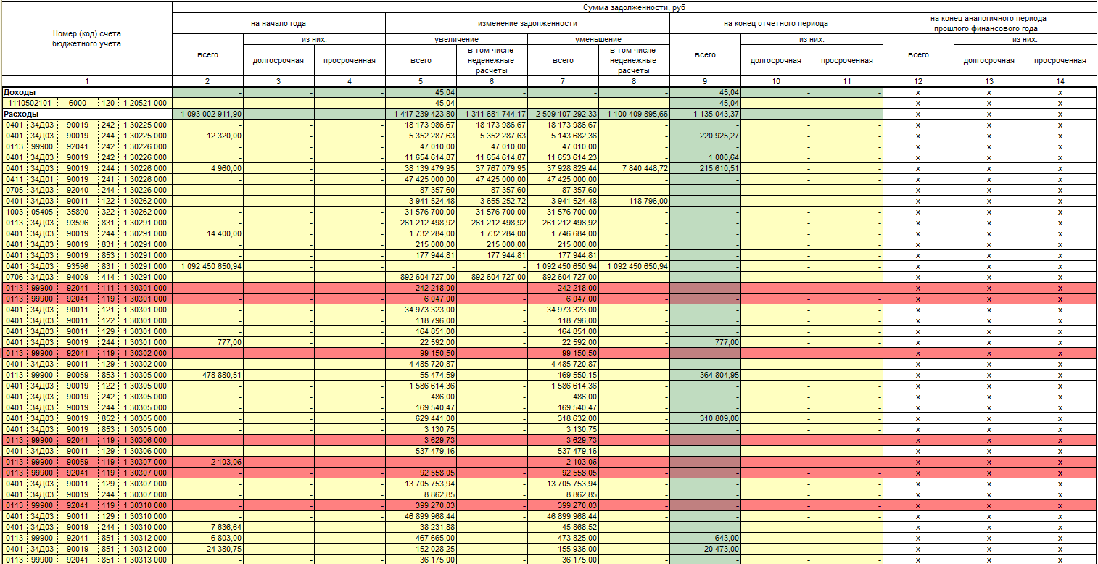Select cell with code '0706'
Image resolution: width=1098 pixels, height=564 pixels.
coord(15,277)
